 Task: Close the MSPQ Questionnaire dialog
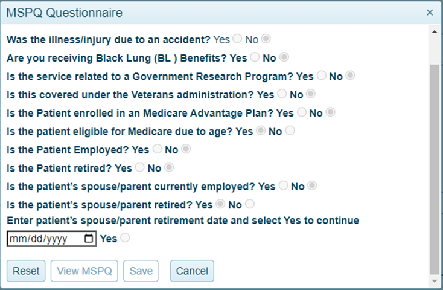coord(430,12)
